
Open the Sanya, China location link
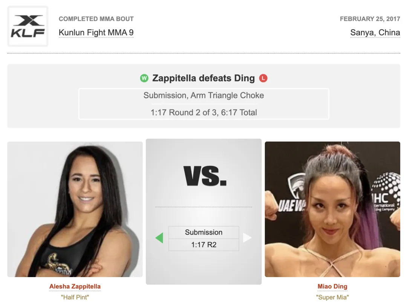pos(375,32)
